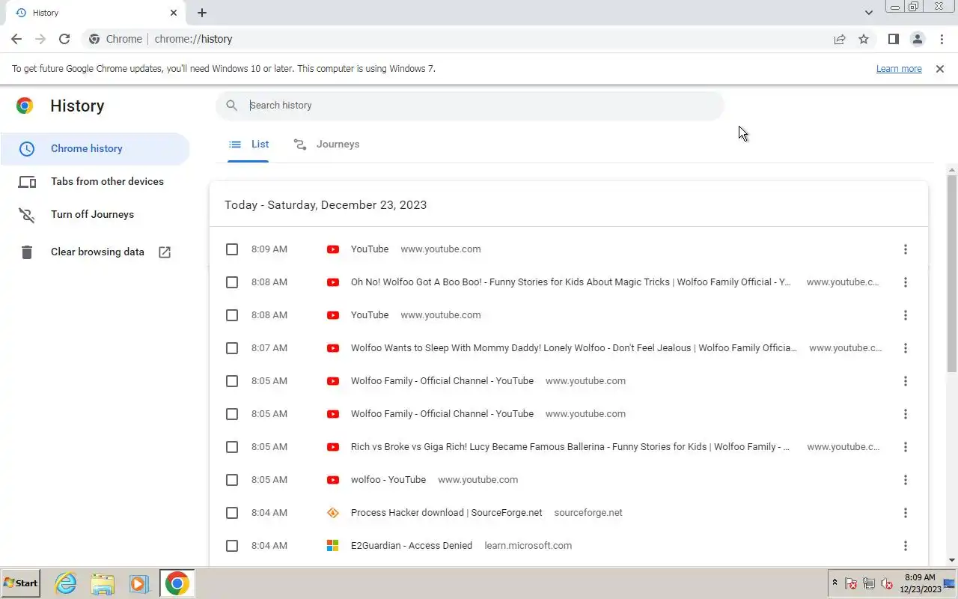Screen dimensions: 958x599
Task: Open actions menu for Rich vs Broke entry
Action: tap(906, 447)
